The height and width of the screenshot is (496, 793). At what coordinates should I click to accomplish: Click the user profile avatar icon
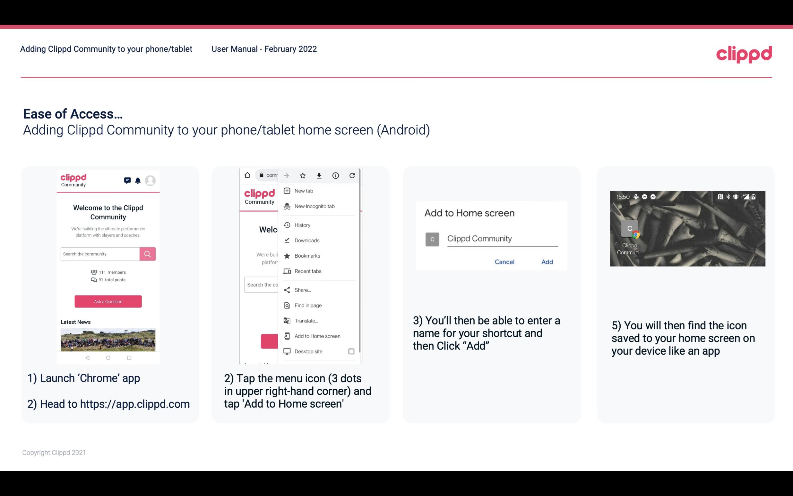pos(150,181)
